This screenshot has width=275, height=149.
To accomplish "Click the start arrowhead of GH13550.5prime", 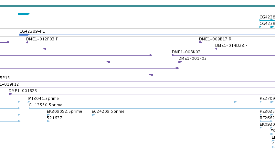I will [30, 108].
